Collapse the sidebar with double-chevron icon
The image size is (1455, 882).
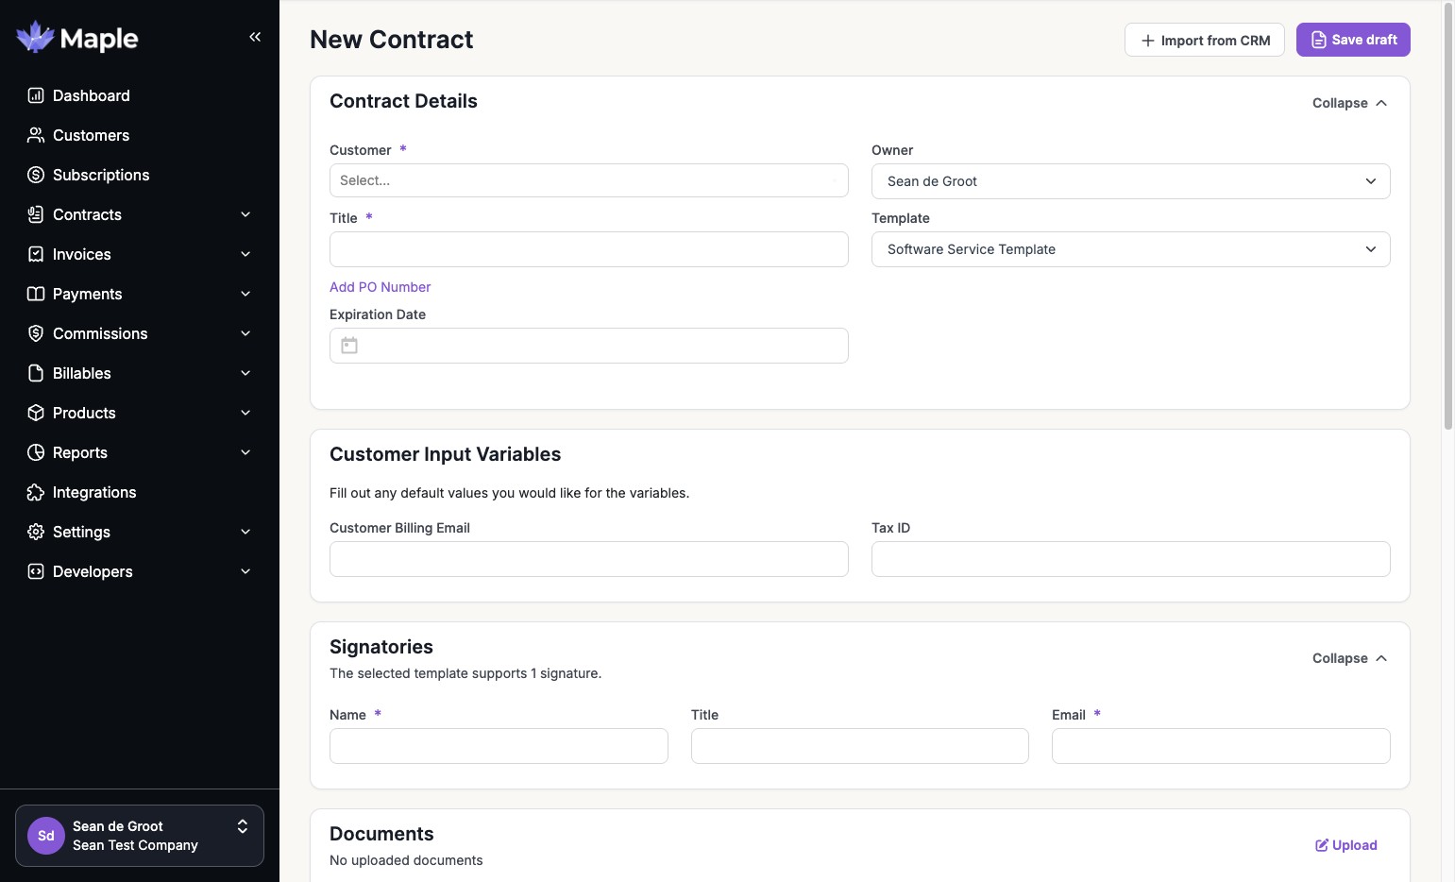click(x=255, y=37)
